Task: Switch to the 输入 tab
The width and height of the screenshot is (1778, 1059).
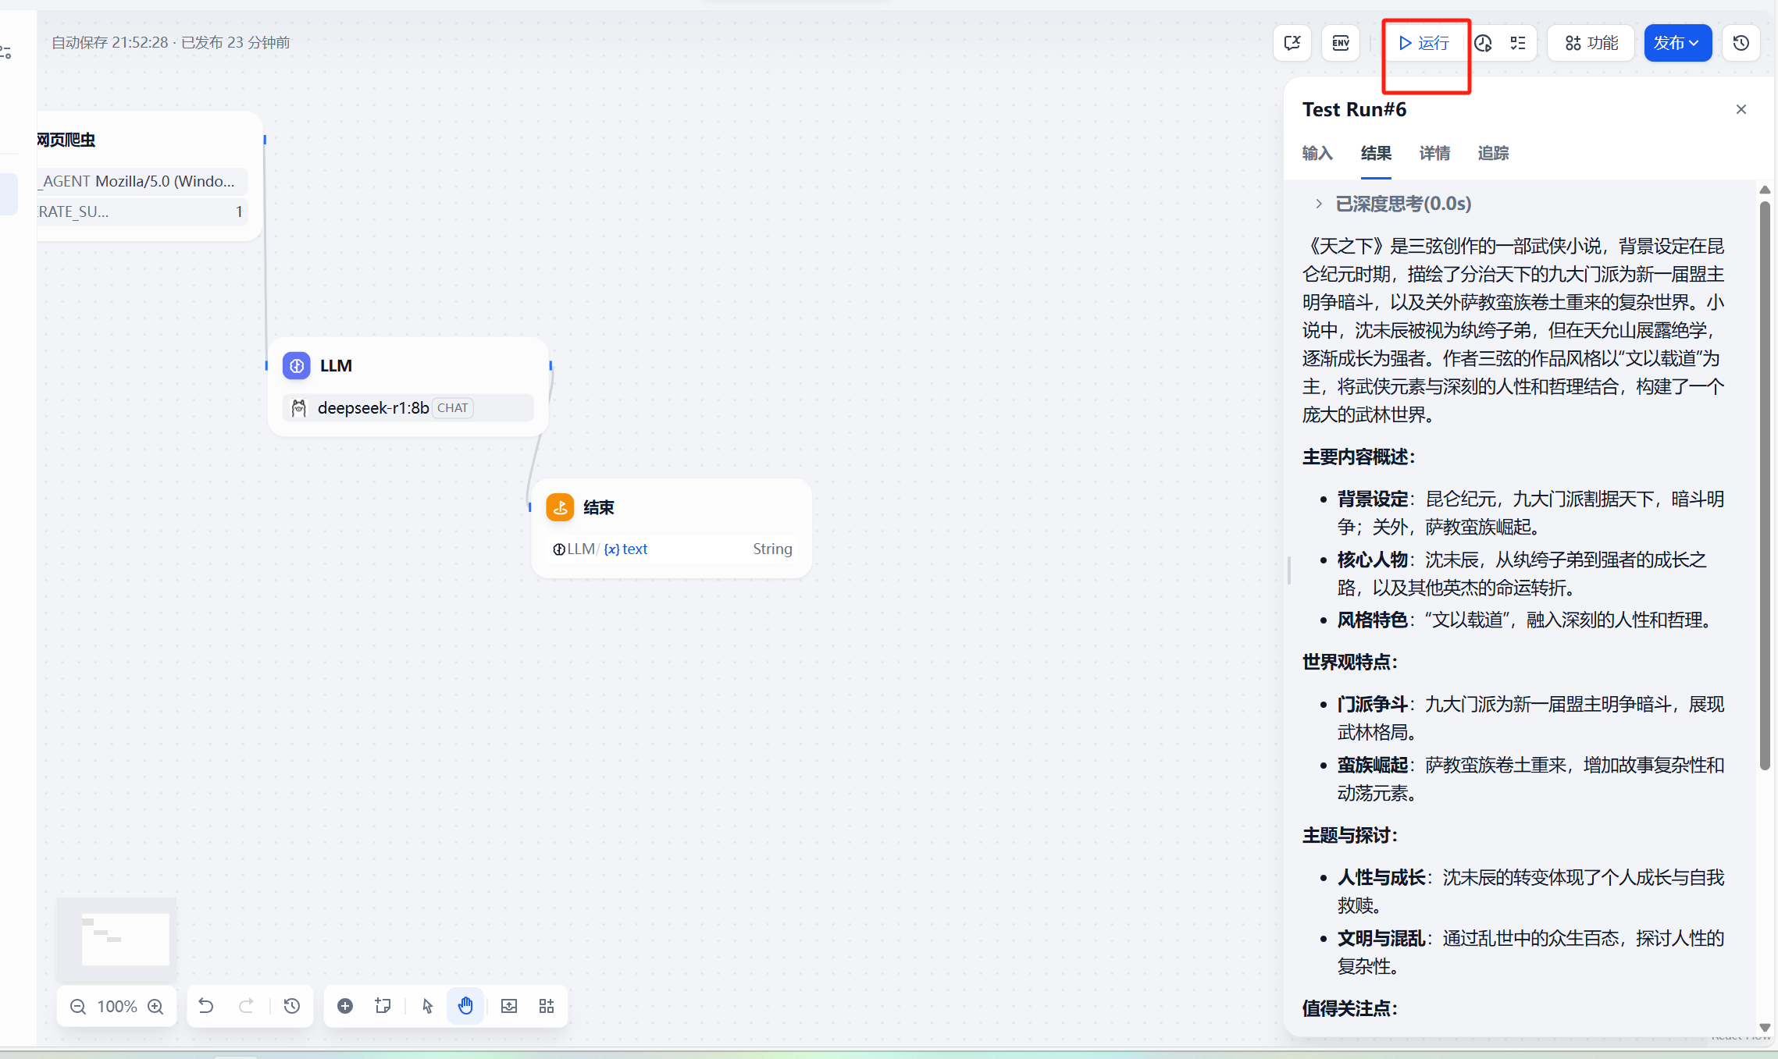Action: coord(1317,153)
